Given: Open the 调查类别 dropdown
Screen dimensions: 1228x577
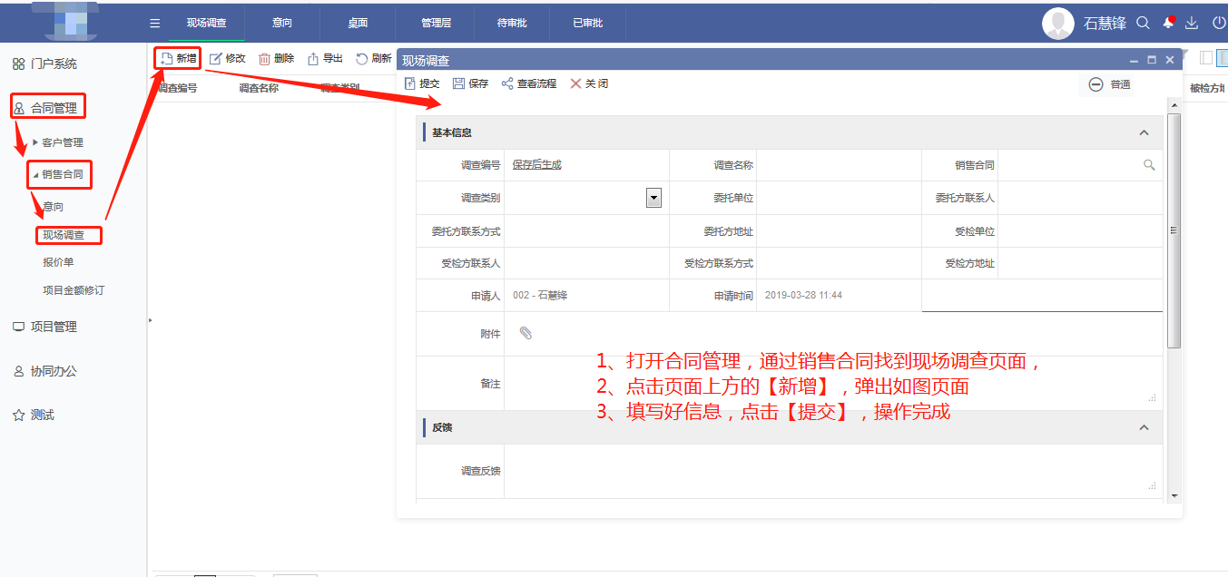Looking at the screenshot, I should click(x=653, y=198).
